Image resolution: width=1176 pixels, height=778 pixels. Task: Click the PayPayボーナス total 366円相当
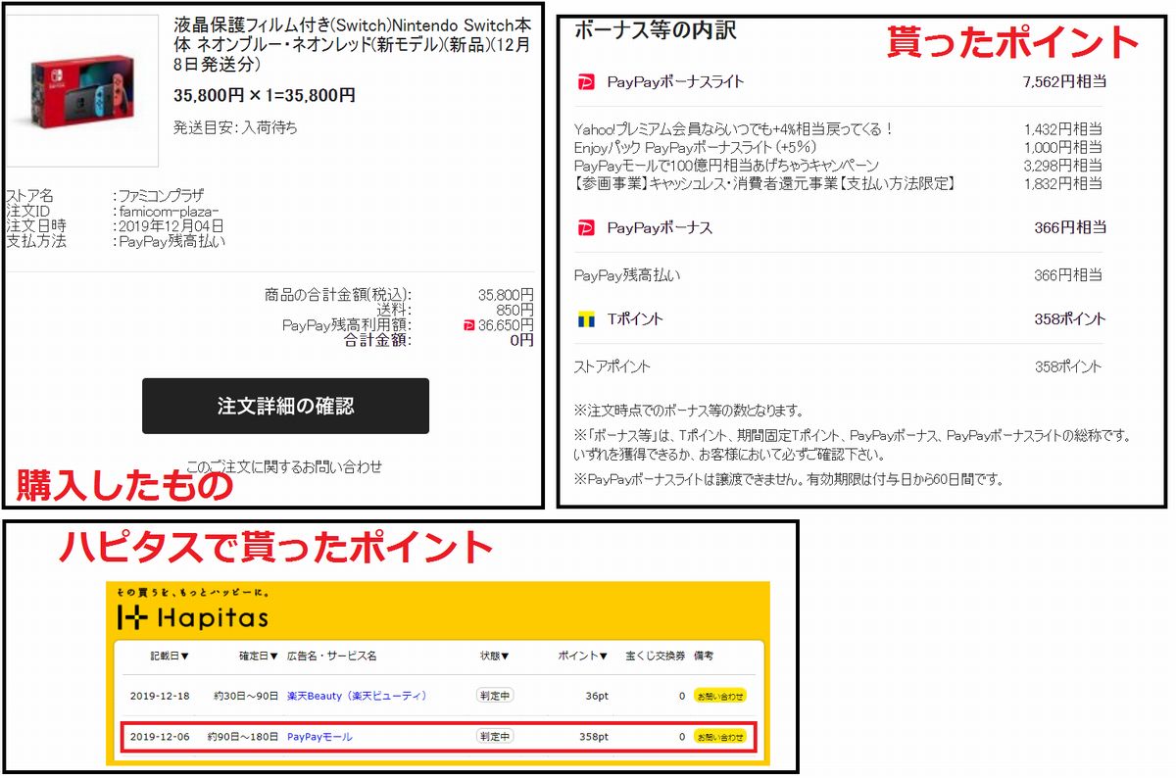tap(1070, 228)
